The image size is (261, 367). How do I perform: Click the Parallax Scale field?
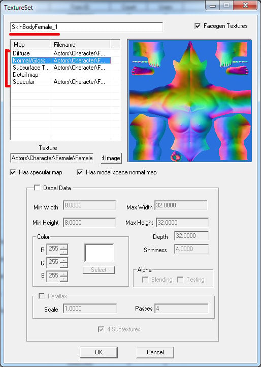point(90,309)
